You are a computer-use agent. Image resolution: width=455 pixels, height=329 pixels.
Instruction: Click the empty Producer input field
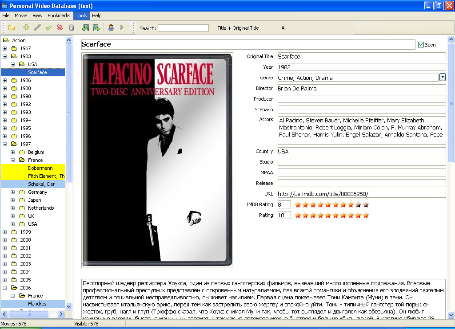(x=362, y=99)
